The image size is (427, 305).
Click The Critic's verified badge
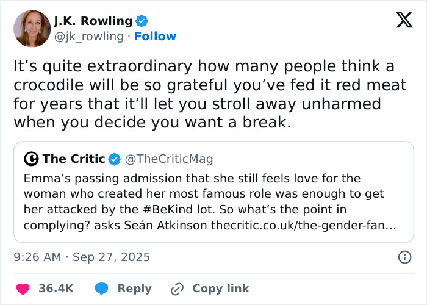pos(115,159)
